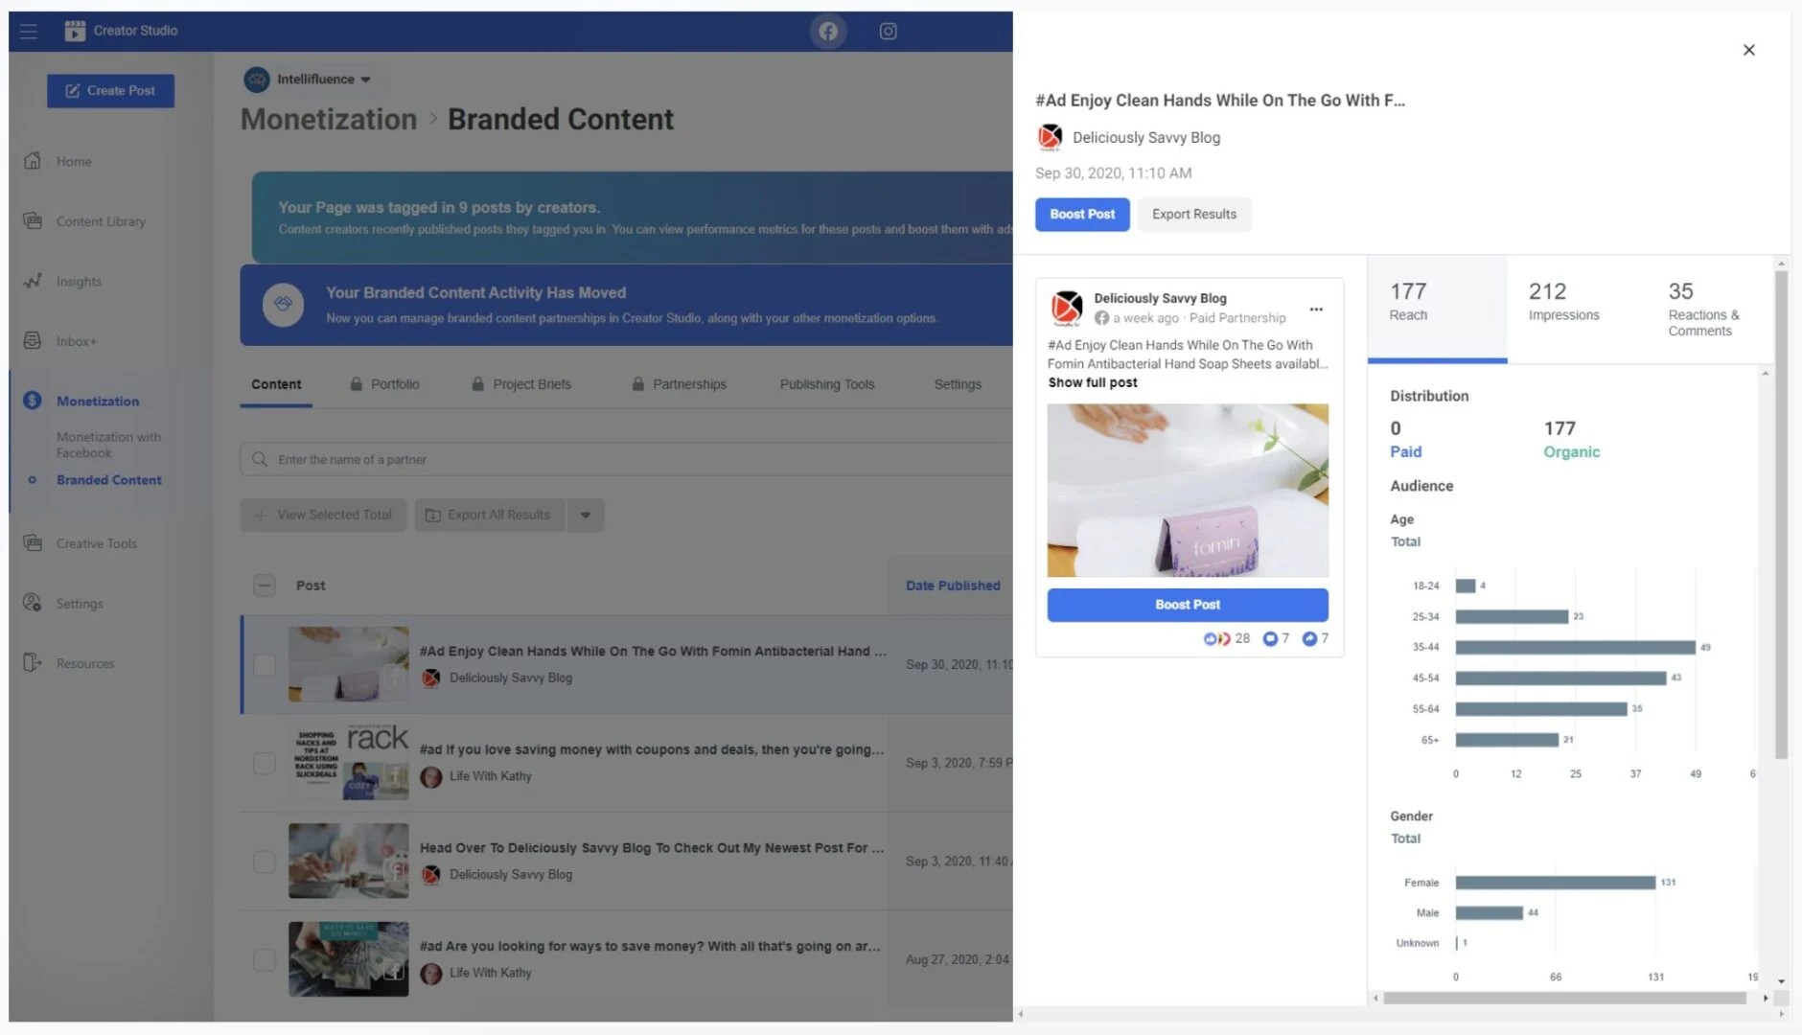Sort by Date Published column header
1802x1035 pixels.
(953, 586)
